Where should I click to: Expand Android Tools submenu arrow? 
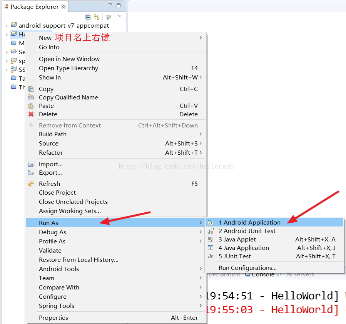tap(201, 269)
